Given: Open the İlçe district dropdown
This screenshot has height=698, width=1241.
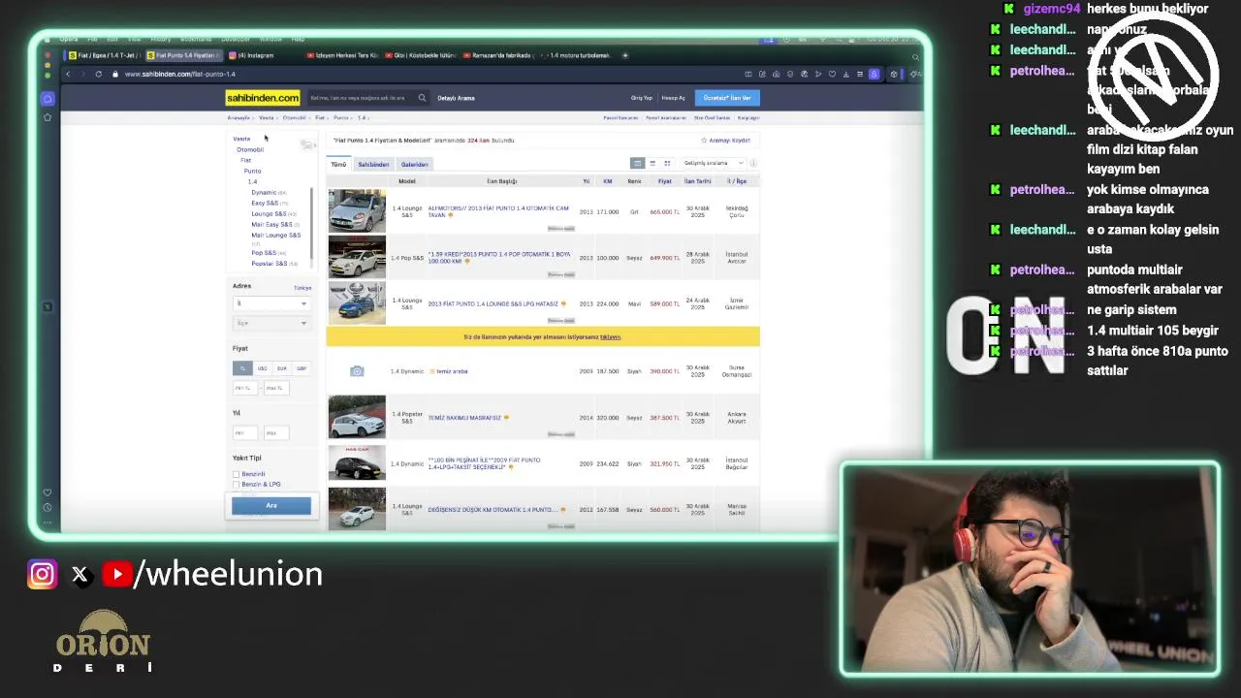Looking at the screenshot, I should (x=270, y=323).
